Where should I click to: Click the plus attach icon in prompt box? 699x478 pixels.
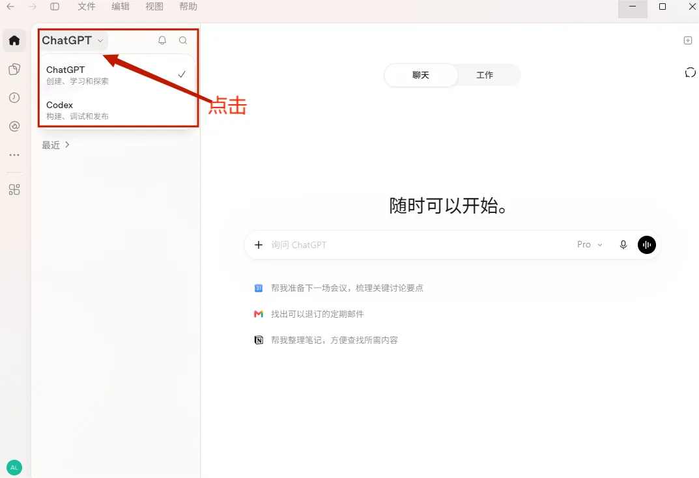259,245
